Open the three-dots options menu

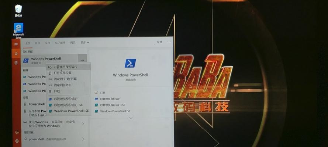(169, 42)
